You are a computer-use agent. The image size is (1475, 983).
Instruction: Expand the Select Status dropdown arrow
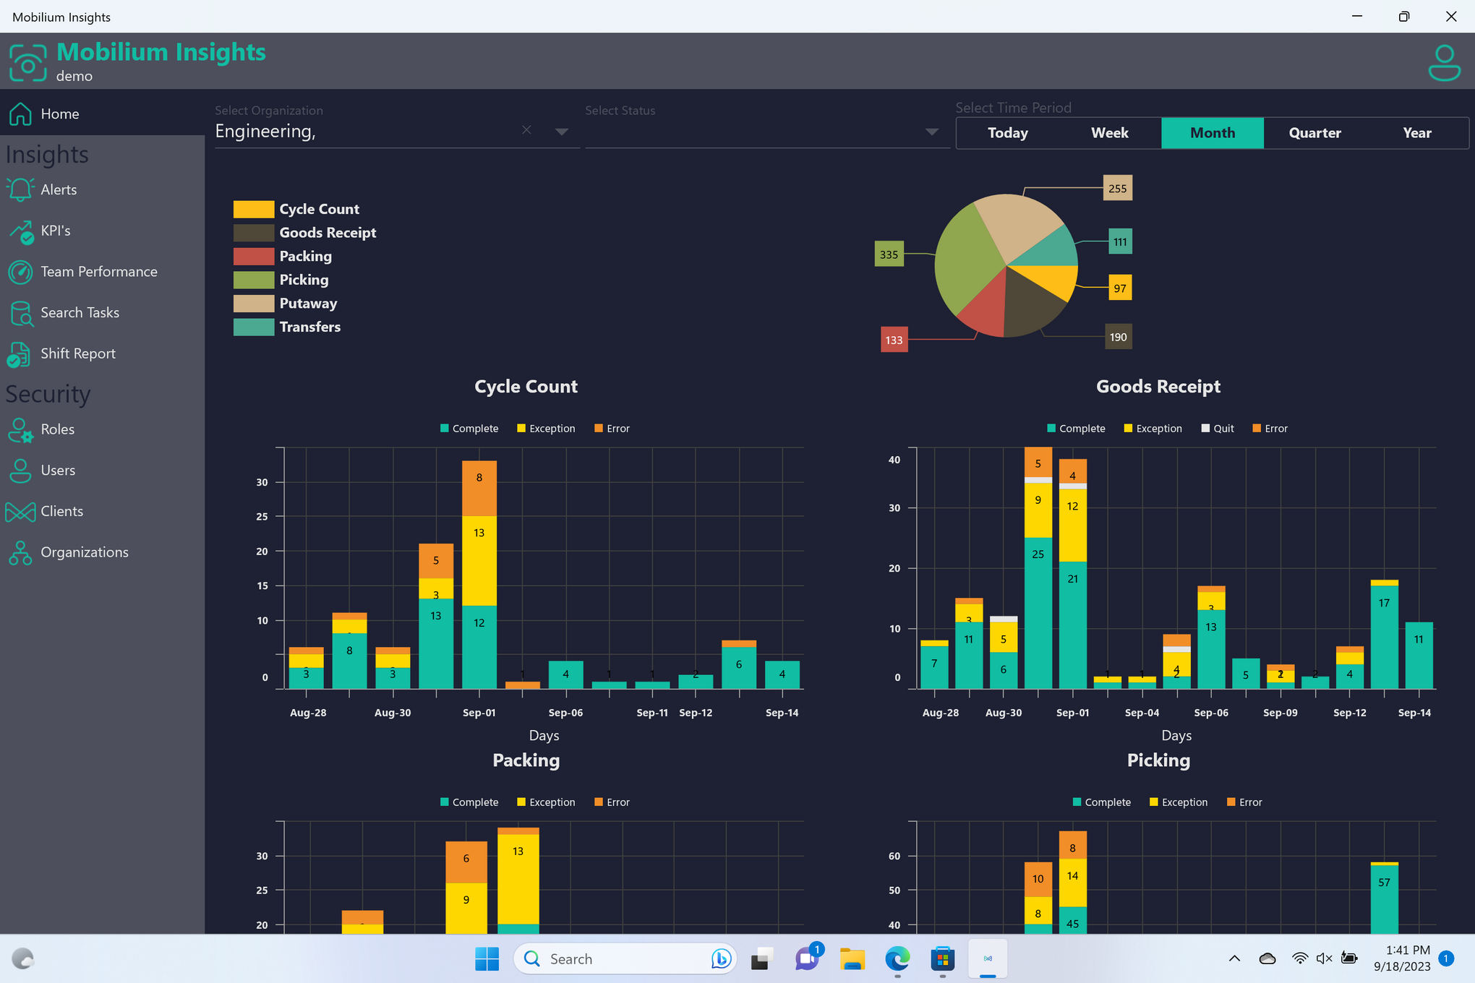(x=932, y=132)
